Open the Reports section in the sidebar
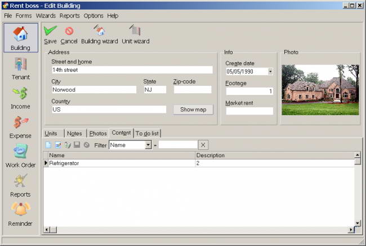366x246 pixels. pyautogui.click(x=20, y=185)
